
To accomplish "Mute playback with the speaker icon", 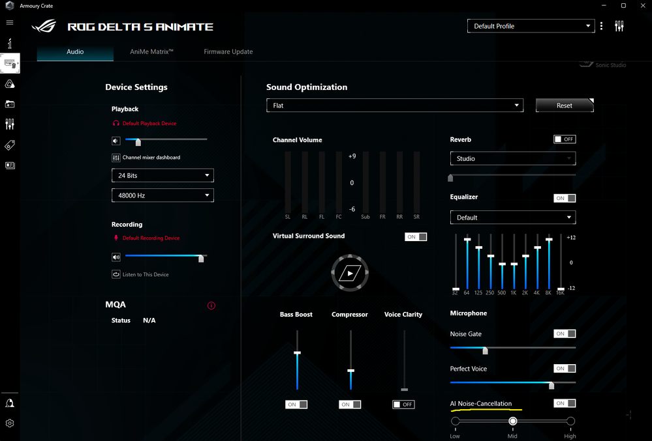I will click(x=116, y=141).
